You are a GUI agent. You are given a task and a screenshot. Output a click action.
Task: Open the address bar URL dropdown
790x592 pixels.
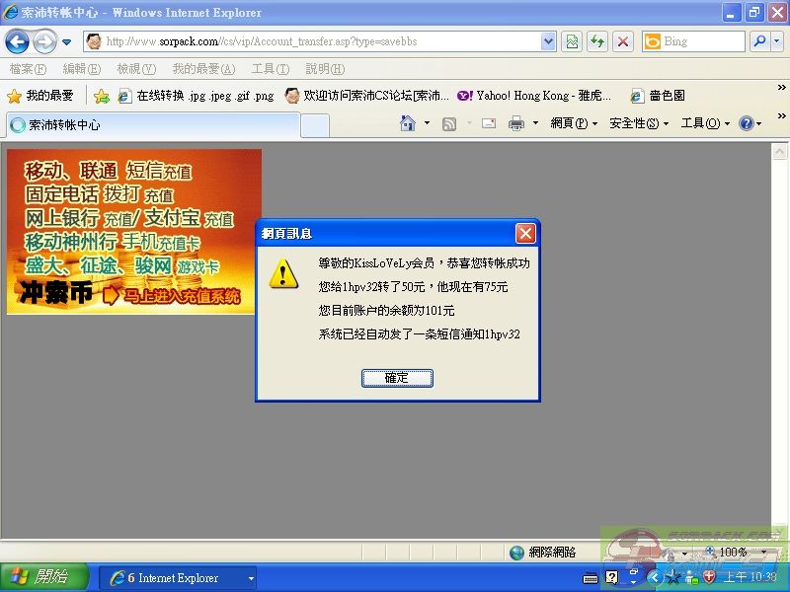tap(548, 41)
